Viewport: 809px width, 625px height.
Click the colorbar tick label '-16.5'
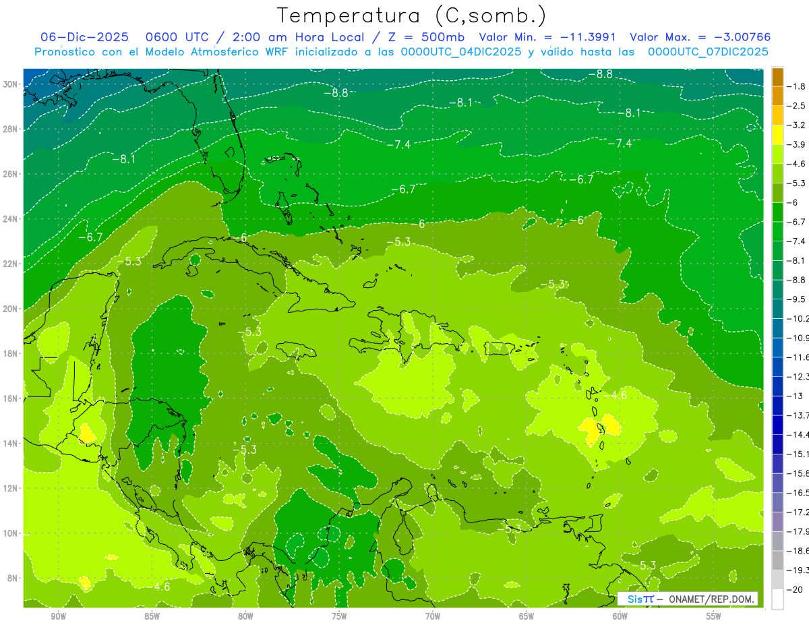pos(798,492)
